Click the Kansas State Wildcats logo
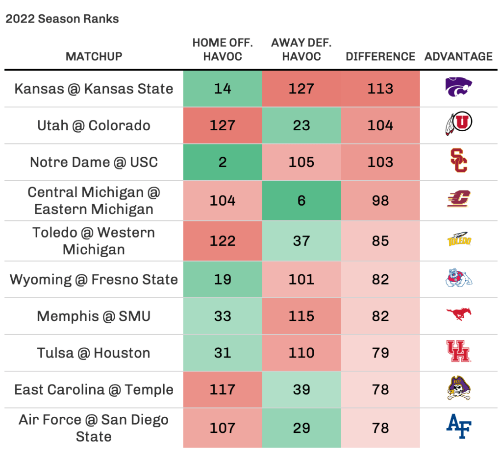This screenshot has height=454, width=502. tap(458, 89)
